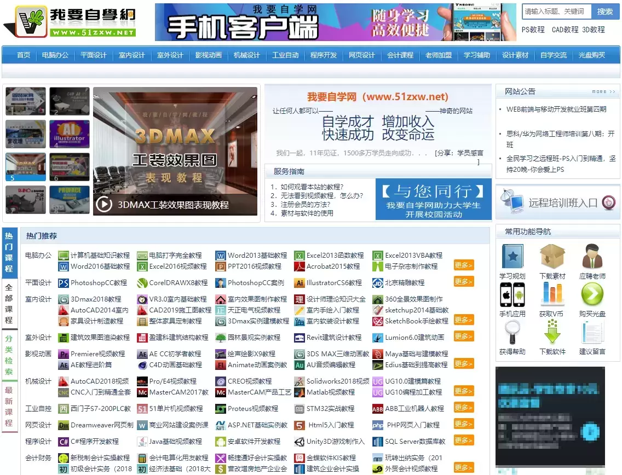Expand 更多 for 平面设计 courses
This screenshot has height=475, width=622.
[x=463, y=282]
